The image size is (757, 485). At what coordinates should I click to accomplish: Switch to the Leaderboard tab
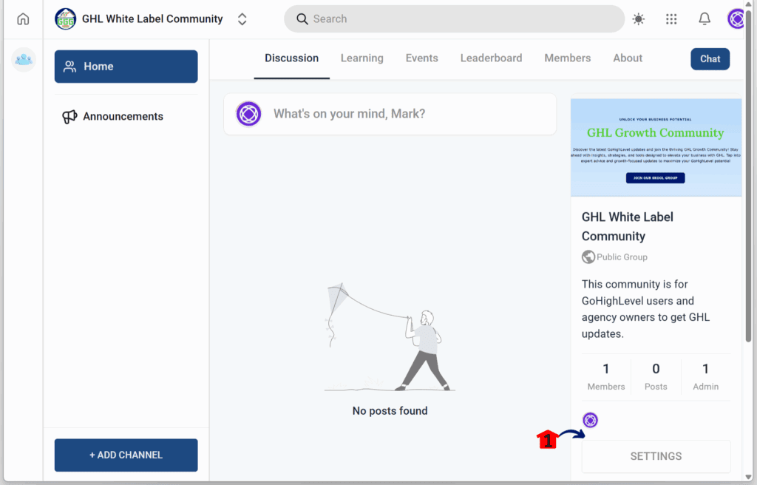coord(491,58)
